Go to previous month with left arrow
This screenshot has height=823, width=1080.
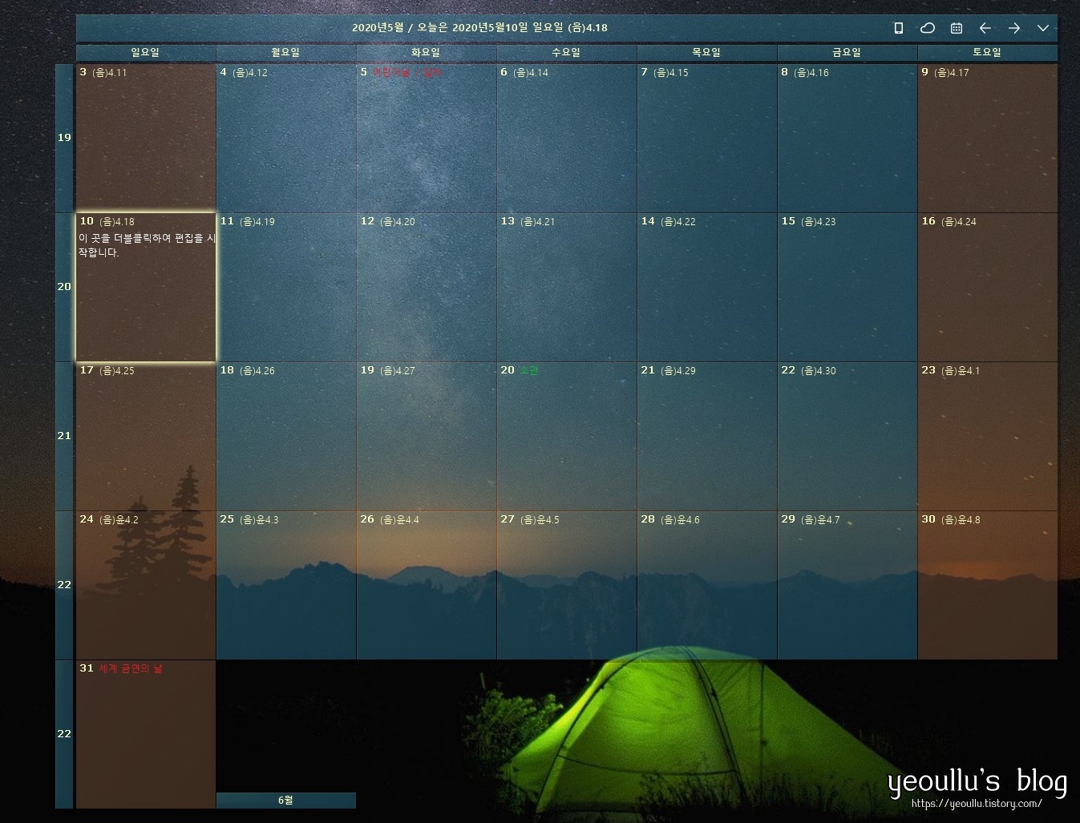pos(985,28)
